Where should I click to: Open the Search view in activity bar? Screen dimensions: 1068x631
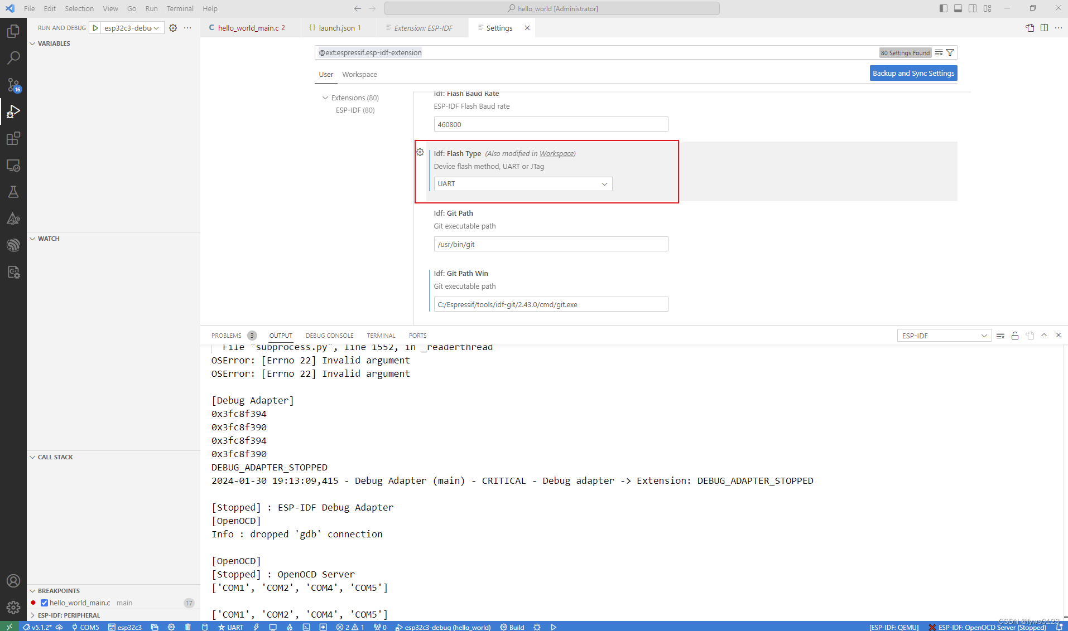point(13,58)
